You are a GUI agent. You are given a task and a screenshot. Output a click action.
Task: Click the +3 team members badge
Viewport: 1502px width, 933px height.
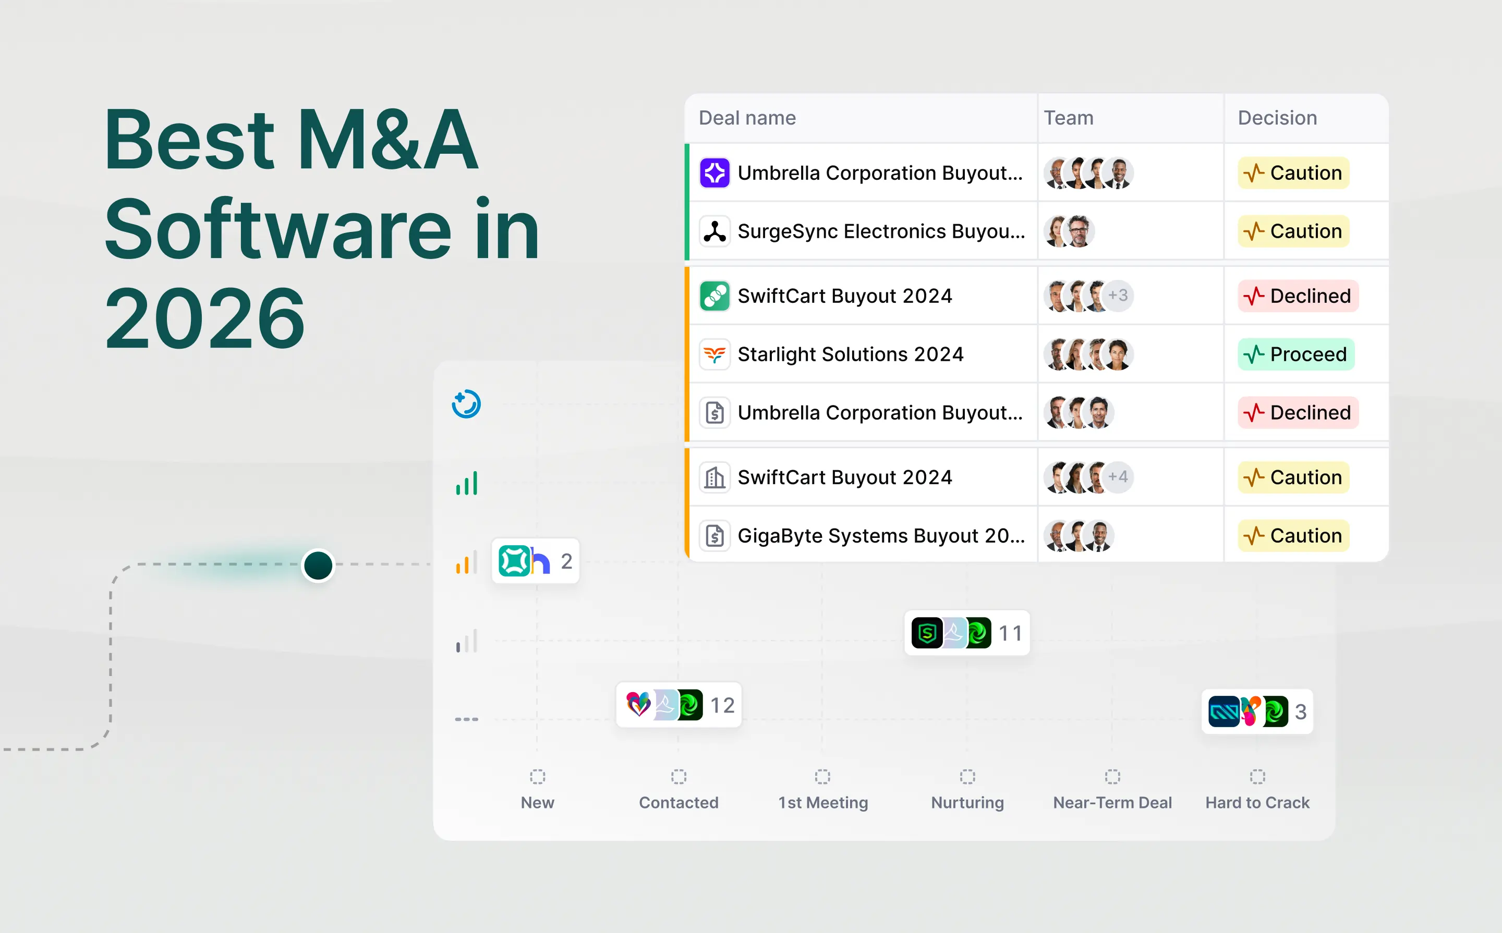[1118, 296]
